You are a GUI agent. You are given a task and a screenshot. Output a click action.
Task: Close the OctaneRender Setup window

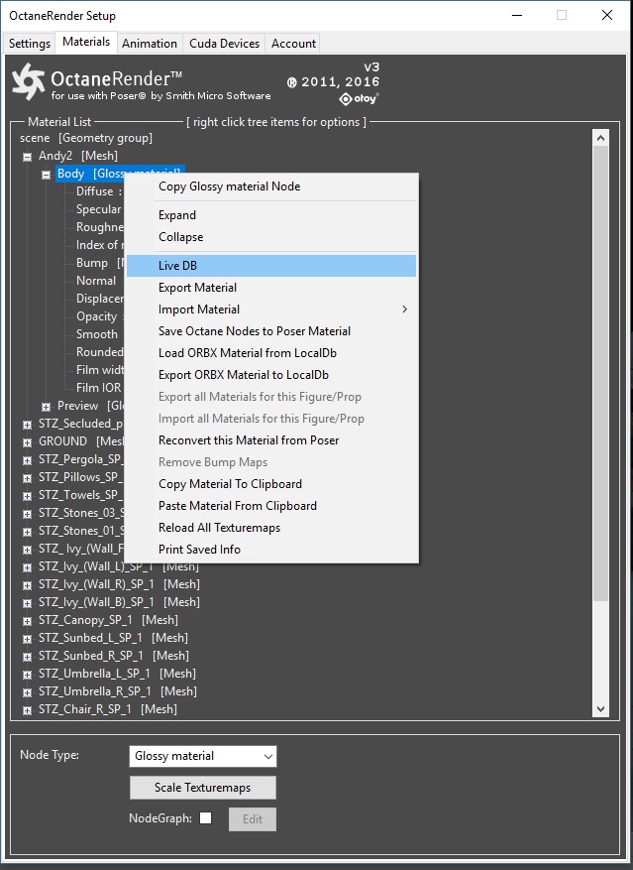pyautogui.click(x=607, y=15)
